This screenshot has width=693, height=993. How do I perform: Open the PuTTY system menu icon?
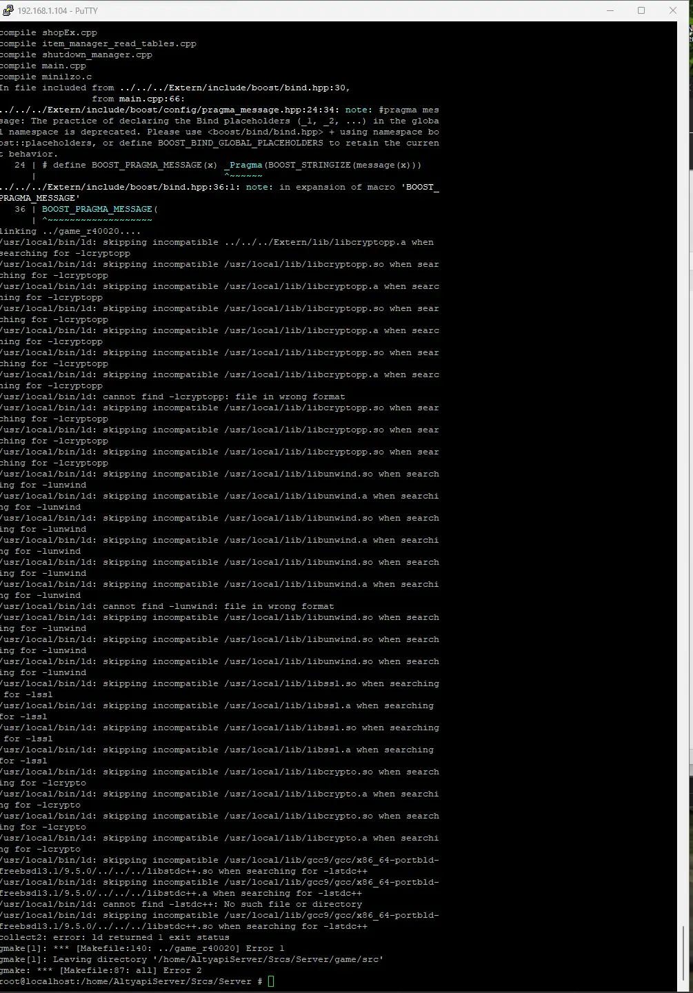(x=7, y=10)
